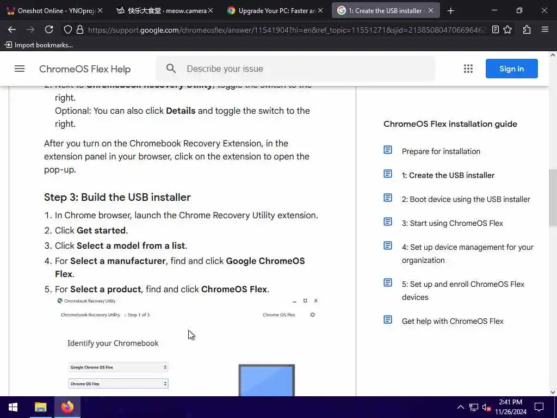Click the Step 3: Build the USB installer heading
557x418 pixels.
(117, 197)
